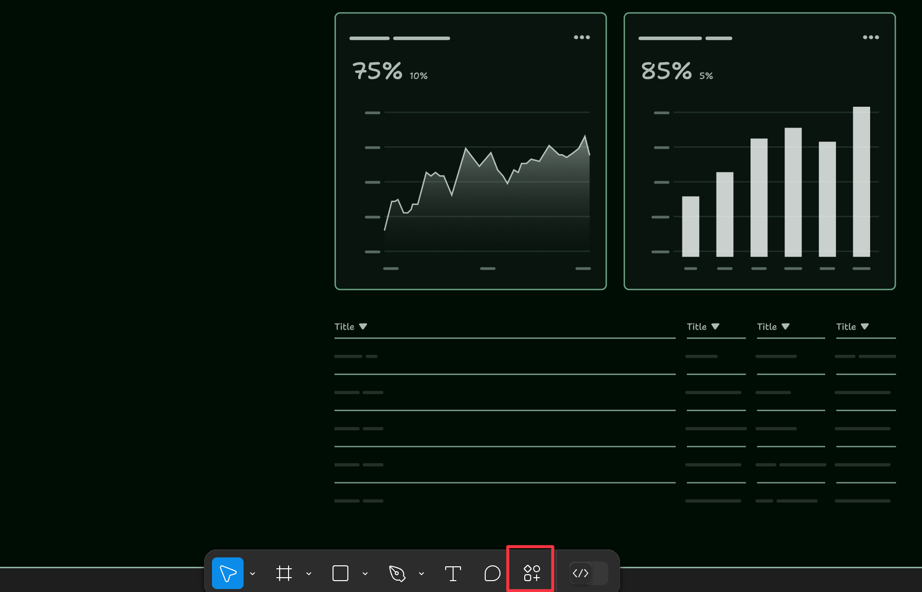
Task: Activate the Pen tool
Action: [x=397, y=573]
